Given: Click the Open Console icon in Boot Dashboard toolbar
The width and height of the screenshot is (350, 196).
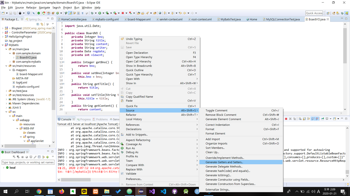Looking at the screenshot, I should point(31,157).
